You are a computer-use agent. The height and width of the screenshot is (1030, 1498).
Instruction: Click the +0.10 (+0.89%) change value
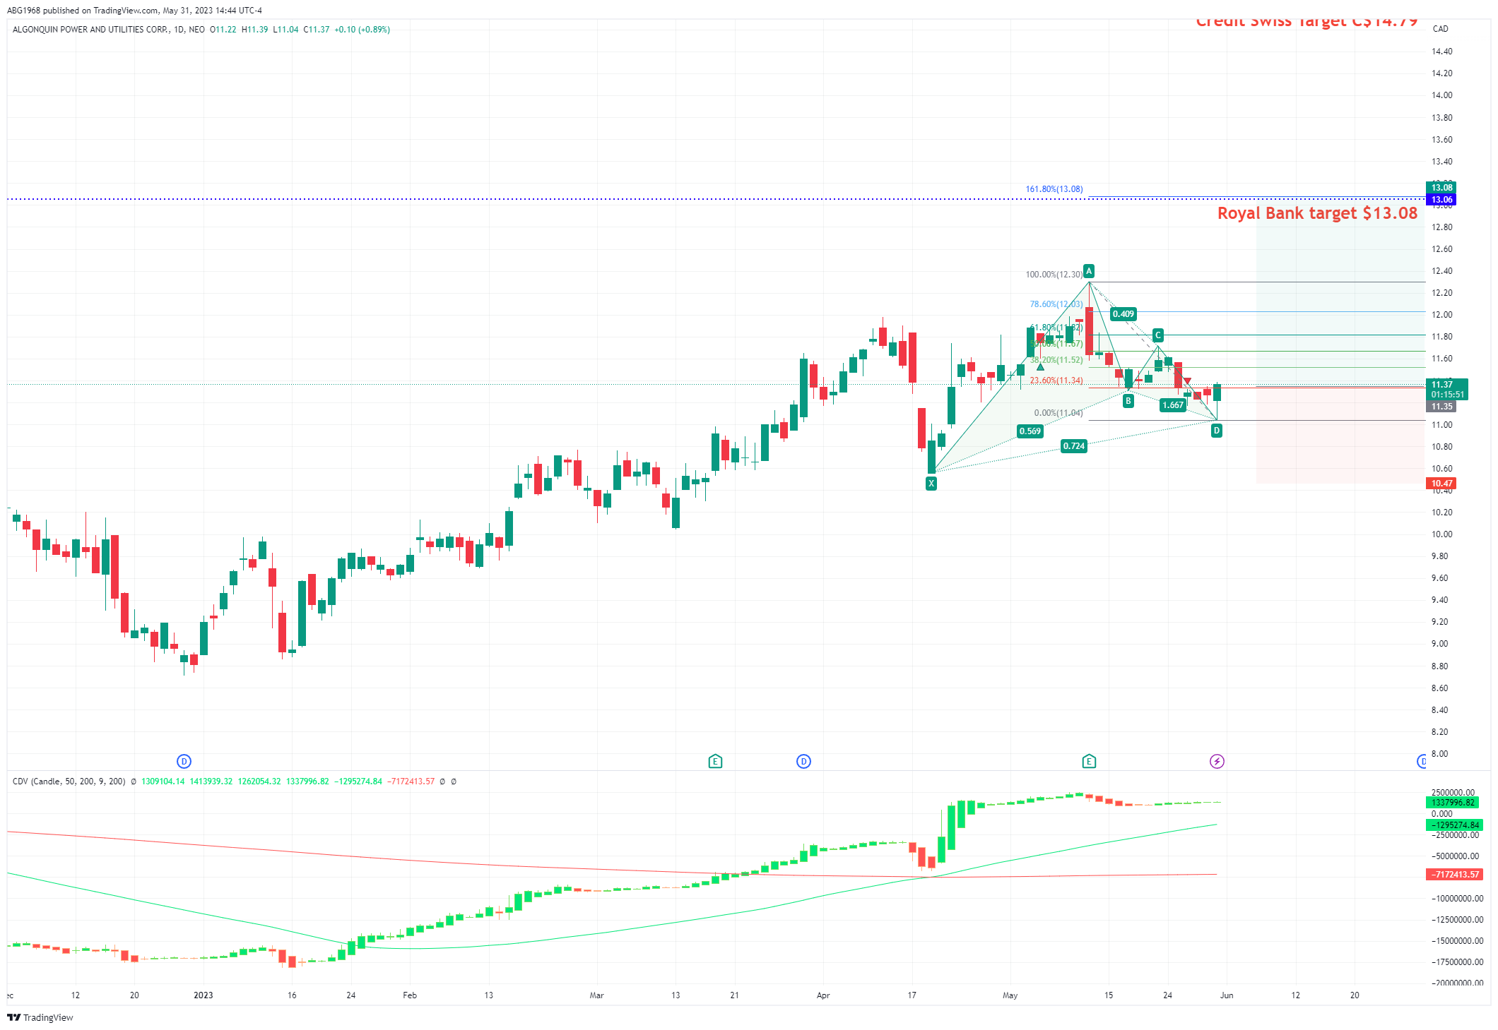click(362, 30)
